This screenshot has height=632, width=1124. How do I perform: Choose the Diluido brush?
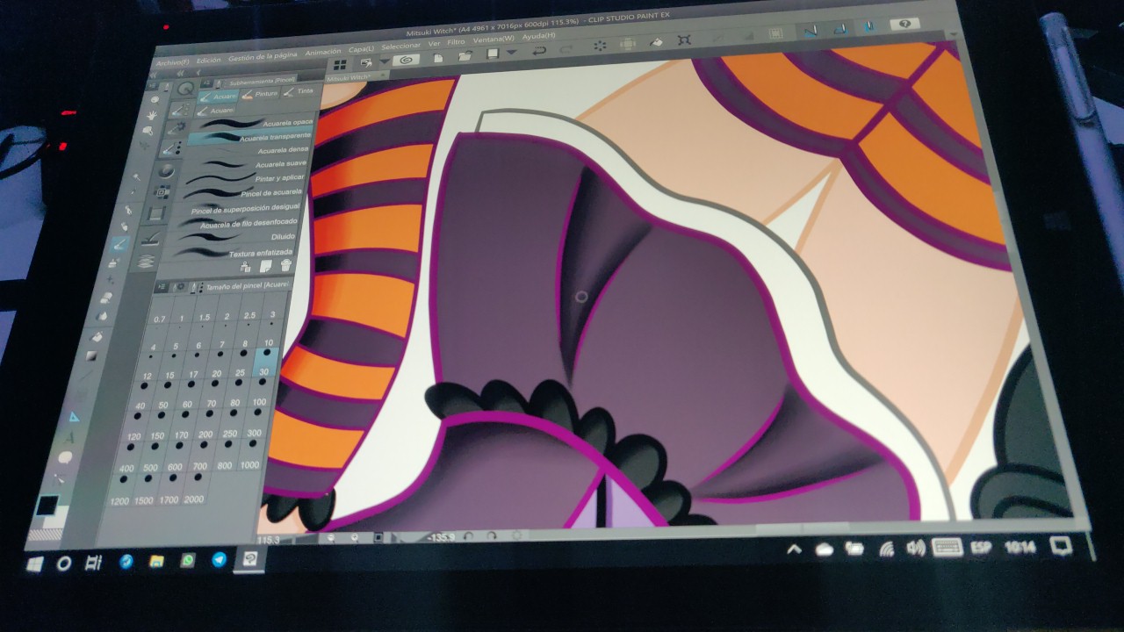(234, 236)
